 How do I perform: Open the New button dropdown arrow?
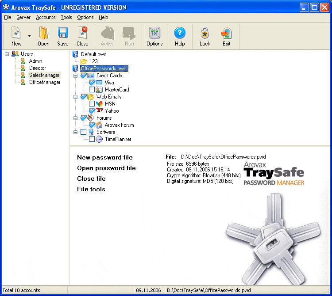pos(29,36)
